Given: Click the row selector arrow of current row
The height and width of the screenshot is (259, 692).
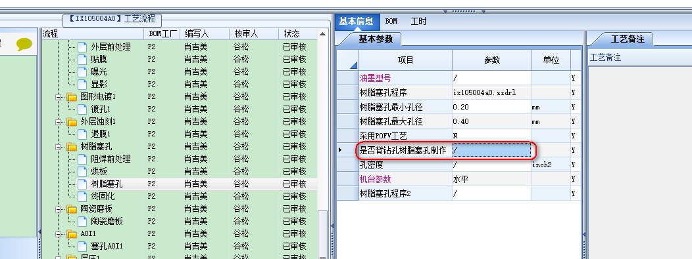Looking at the screenshot, I should [340, 150].
